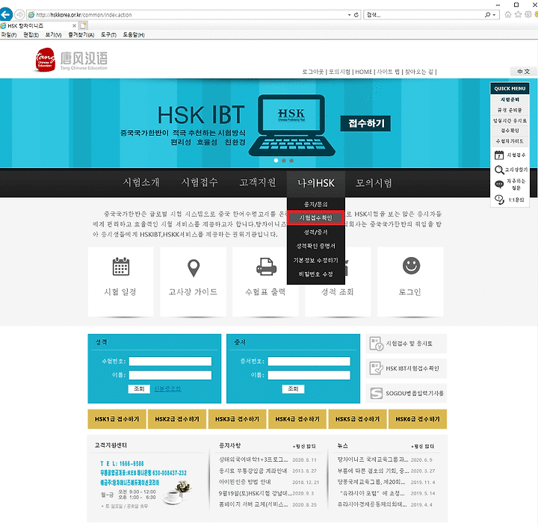
Task: Click the 수험번호 input field
Action: coord(170,362)
